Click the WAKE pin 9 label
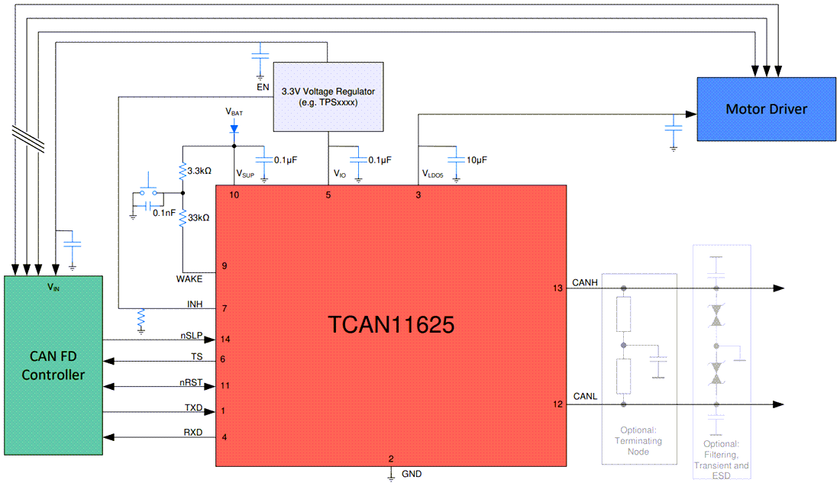This screenshot has width=840, height=486. [x=189, y=278]
